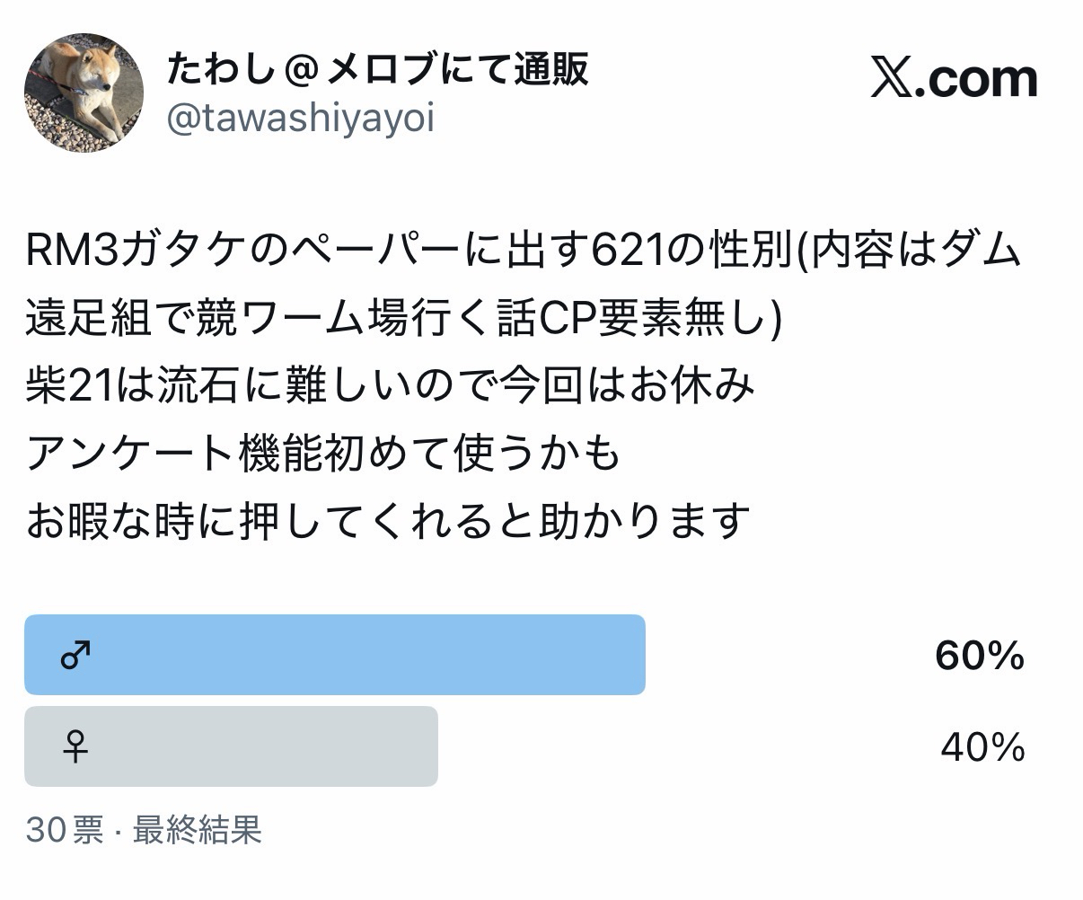Click the Shiba dog profile avatar
Image resolution: width=1083 pixels, height=900 pixels.
(x=84, y=93)
